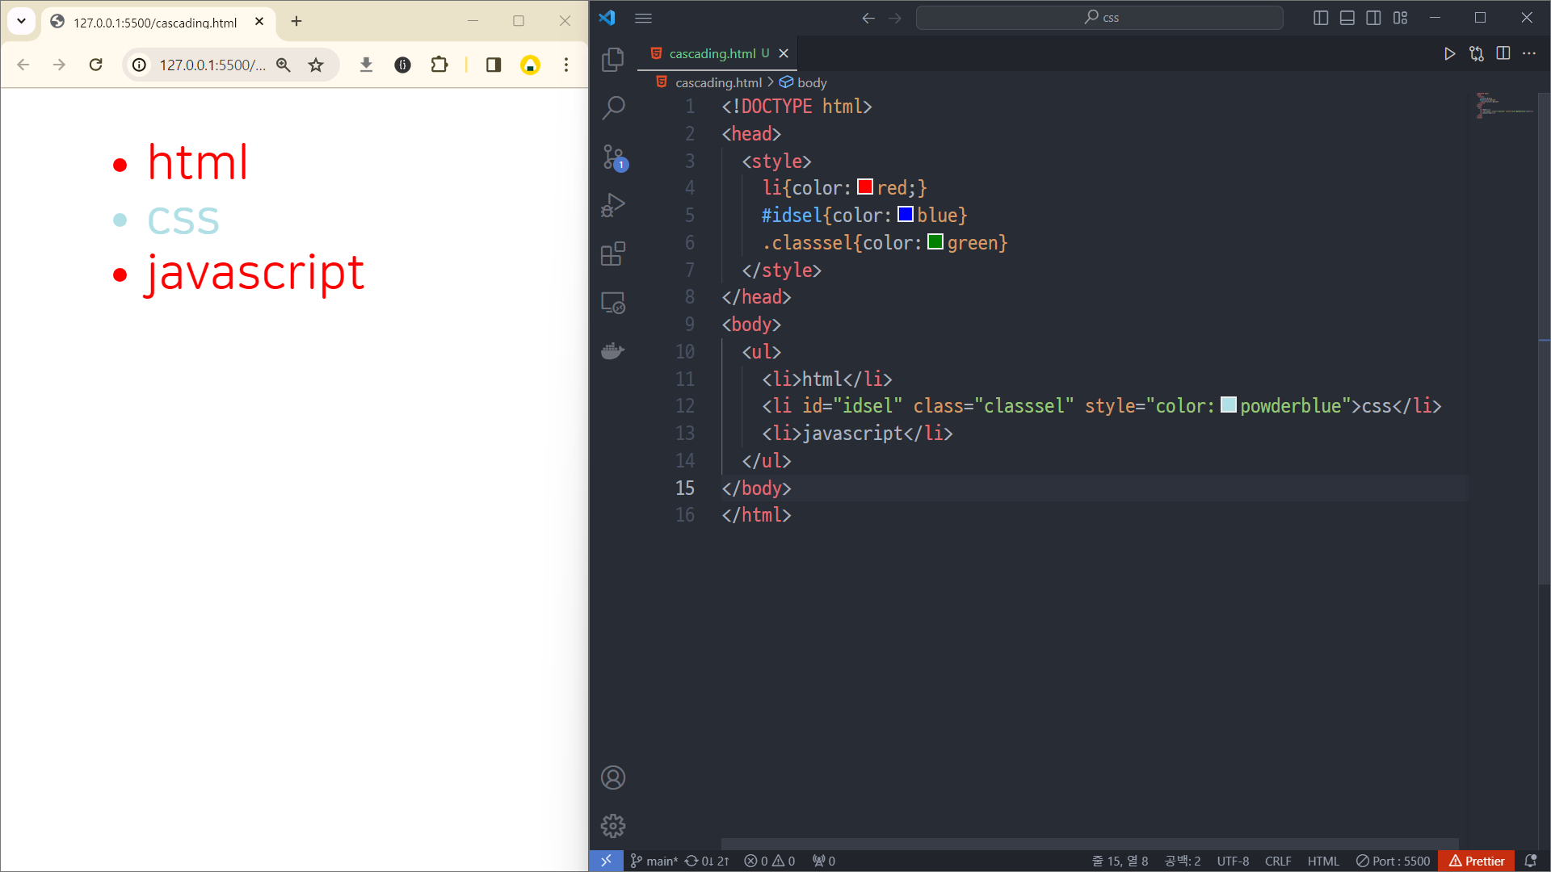Click the Prettier status bar button
Screen dimensions: 1551x872
1477,861
